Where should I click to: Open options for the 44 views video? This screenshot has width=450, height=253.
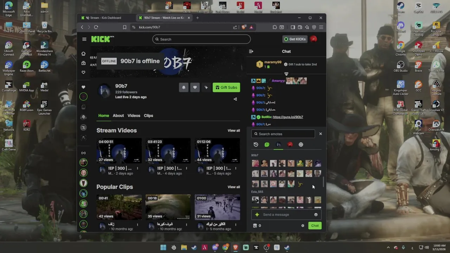coord(236,168)
